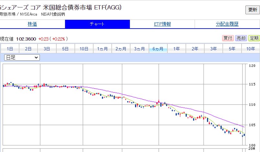Select the 10日 chart period
260x152 pixels.
(84, 49)
